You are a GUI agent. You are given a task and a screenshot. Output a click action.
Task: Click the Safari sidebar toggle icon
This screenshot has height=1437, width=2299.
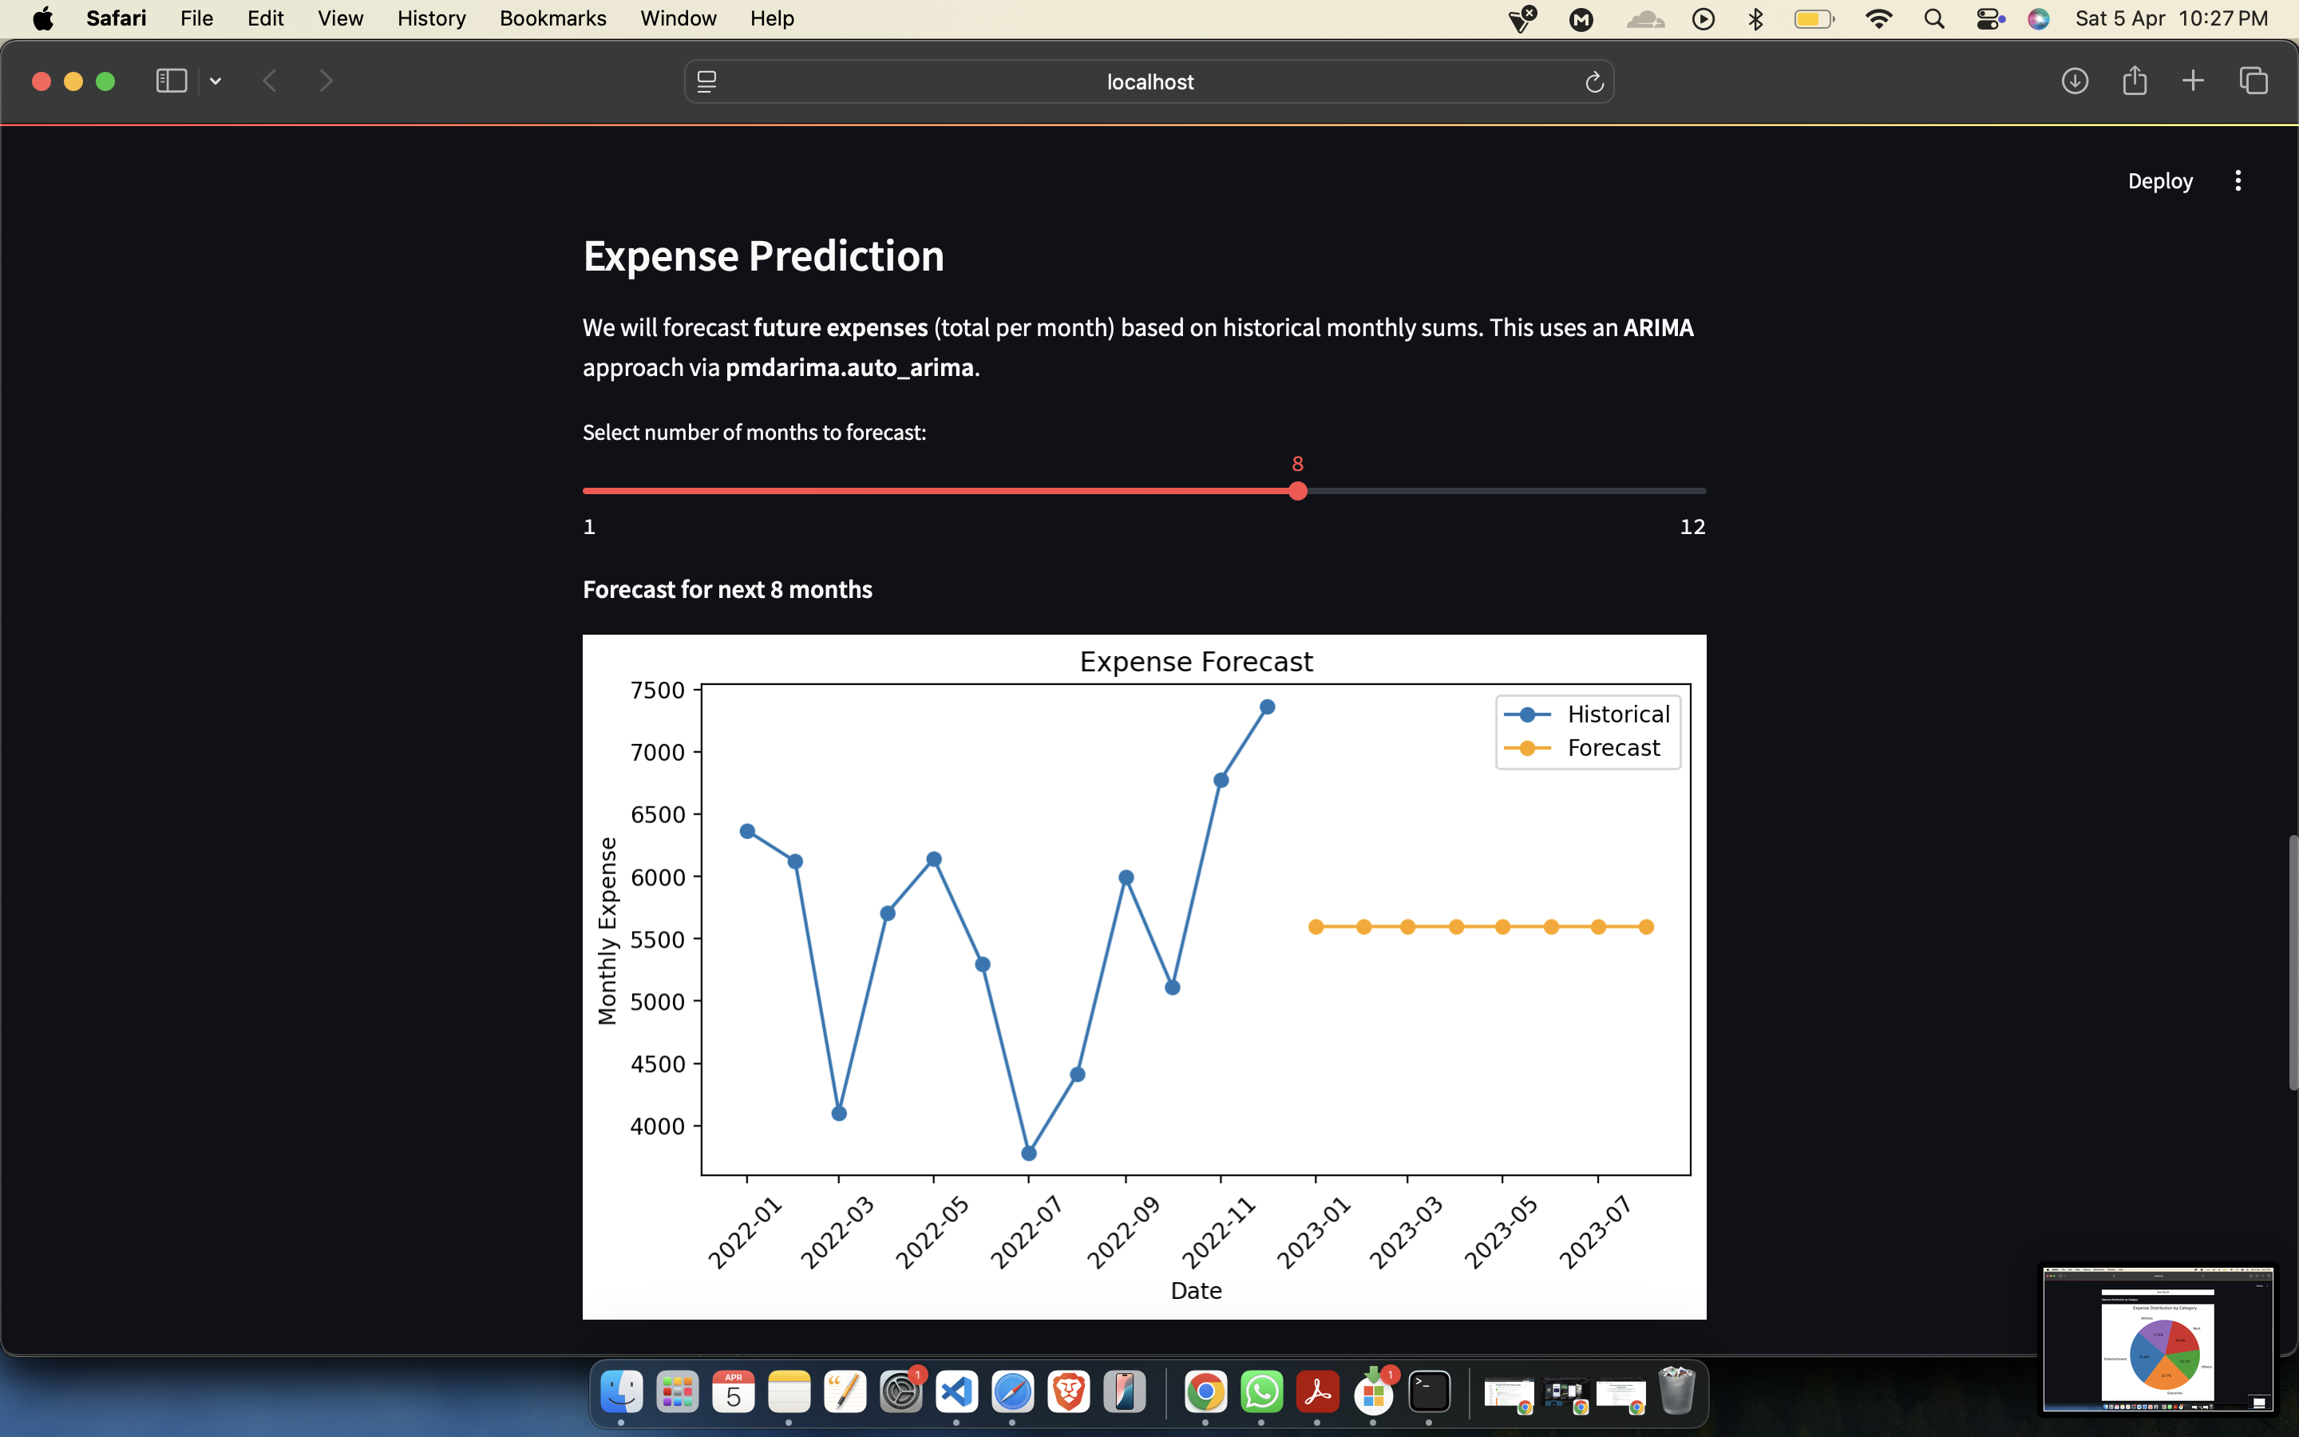(x=171, y=81)
